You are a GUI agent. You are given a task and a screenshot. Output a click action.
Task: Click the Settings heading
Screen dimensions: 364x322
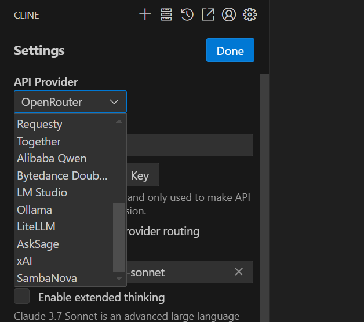tap(39, 50)
